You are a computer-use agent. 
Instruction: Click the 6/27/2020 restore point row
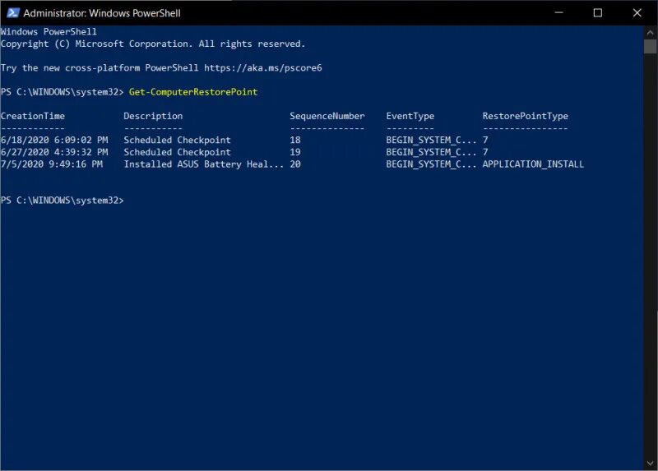(244, 152)
